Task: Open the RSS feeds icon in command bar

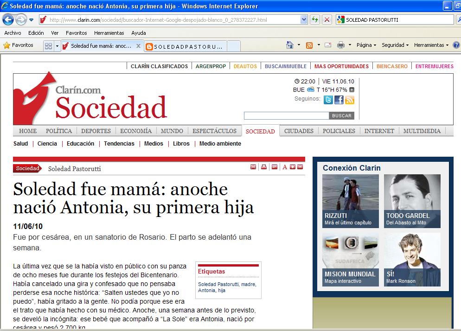Action: (309, 45)
